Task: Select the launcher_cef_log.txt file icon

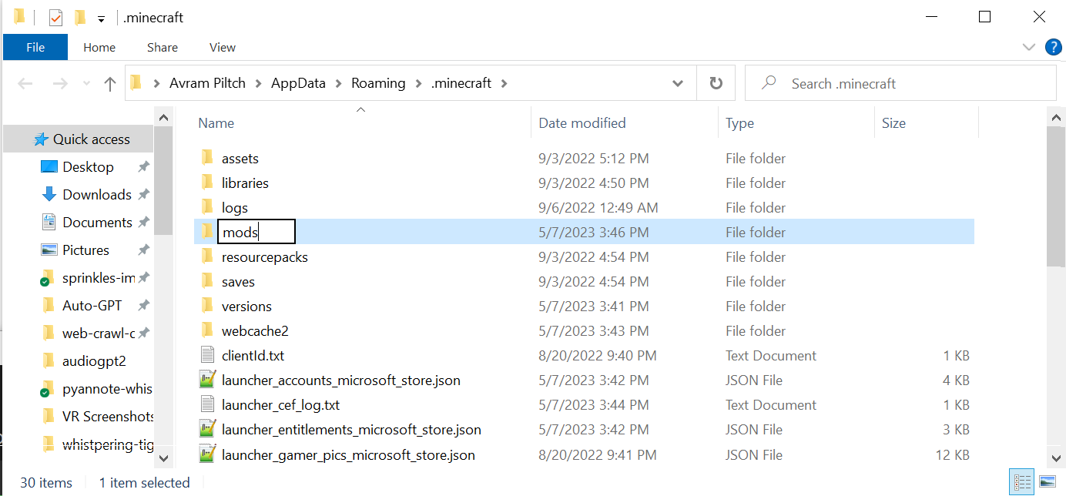Action: [x=206, y=404]
